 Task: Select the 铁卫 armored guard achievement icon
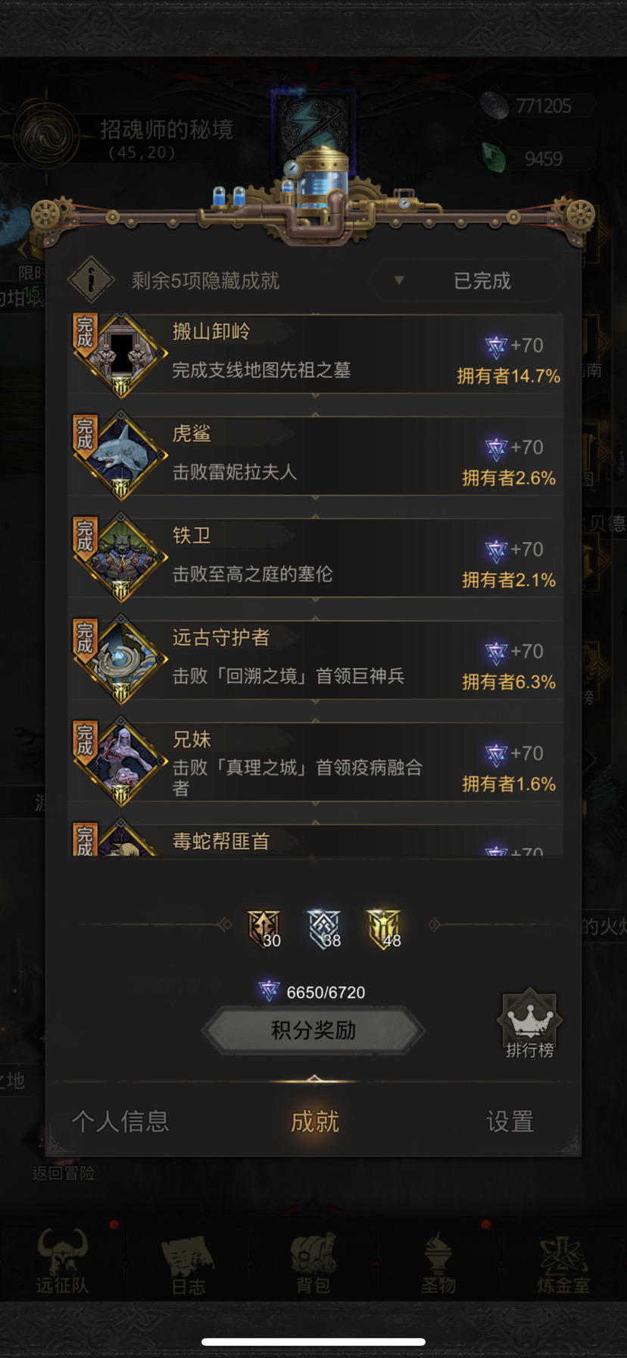(121, 558)
